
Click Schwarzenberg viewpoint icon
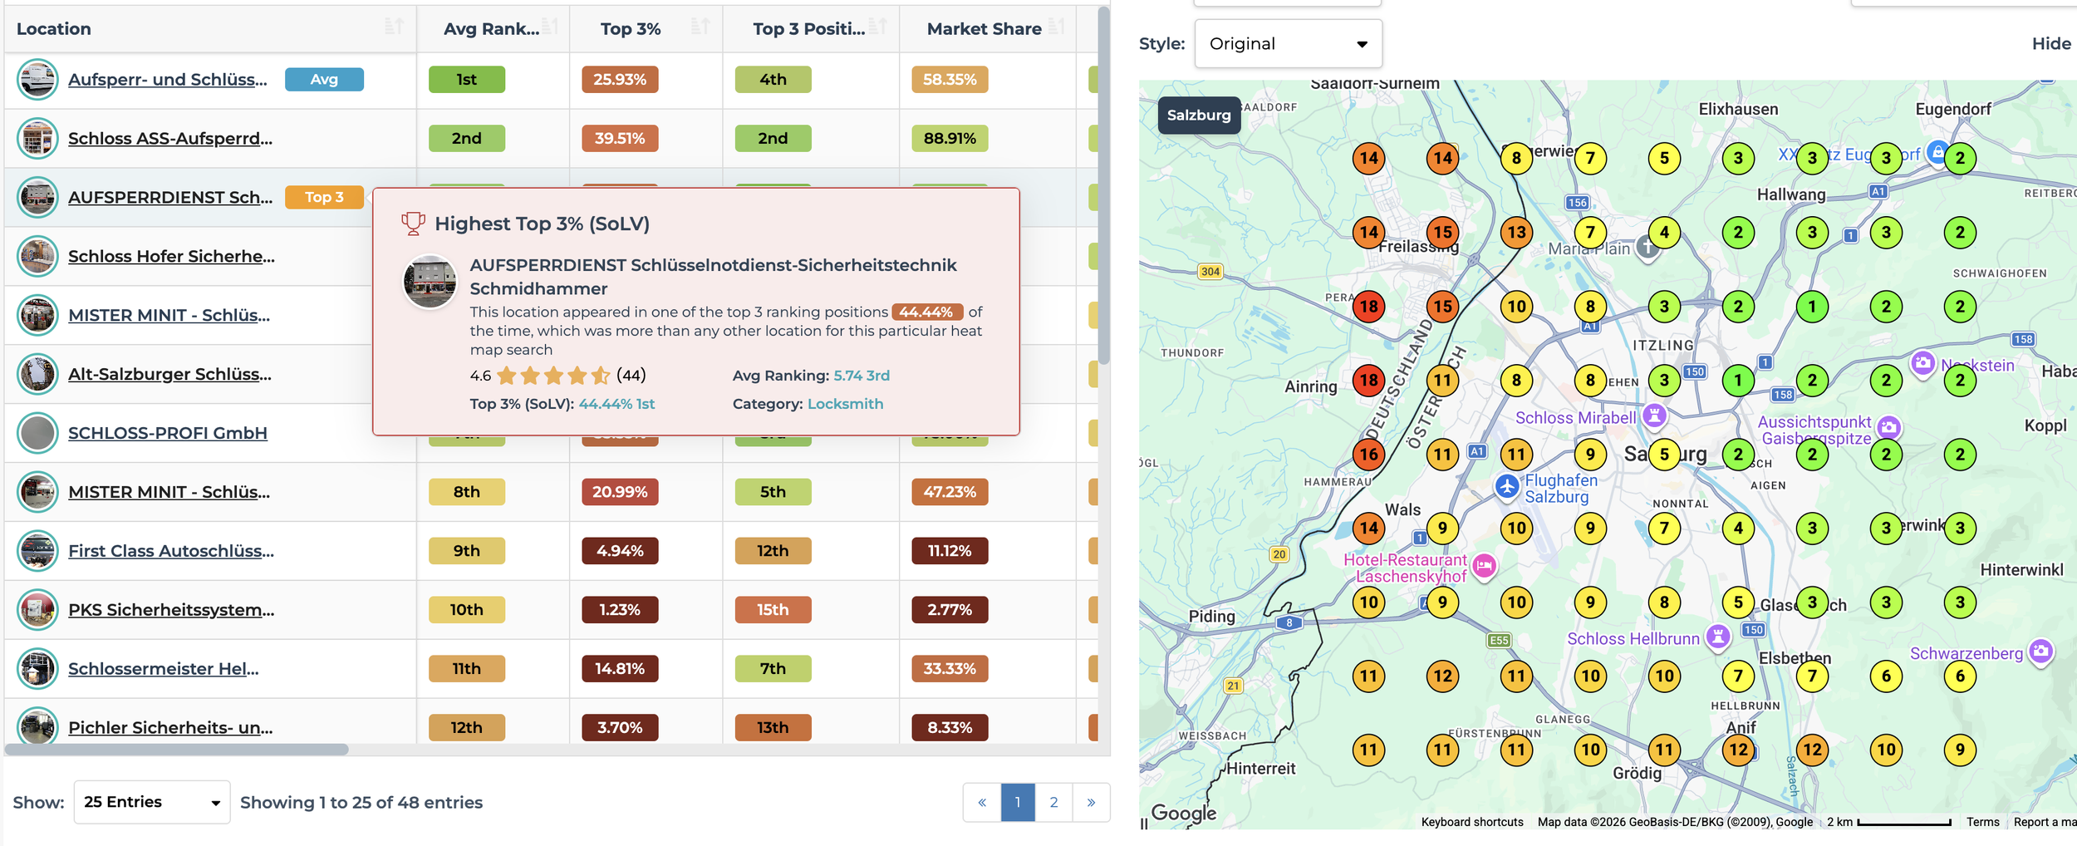point(2040,652)
